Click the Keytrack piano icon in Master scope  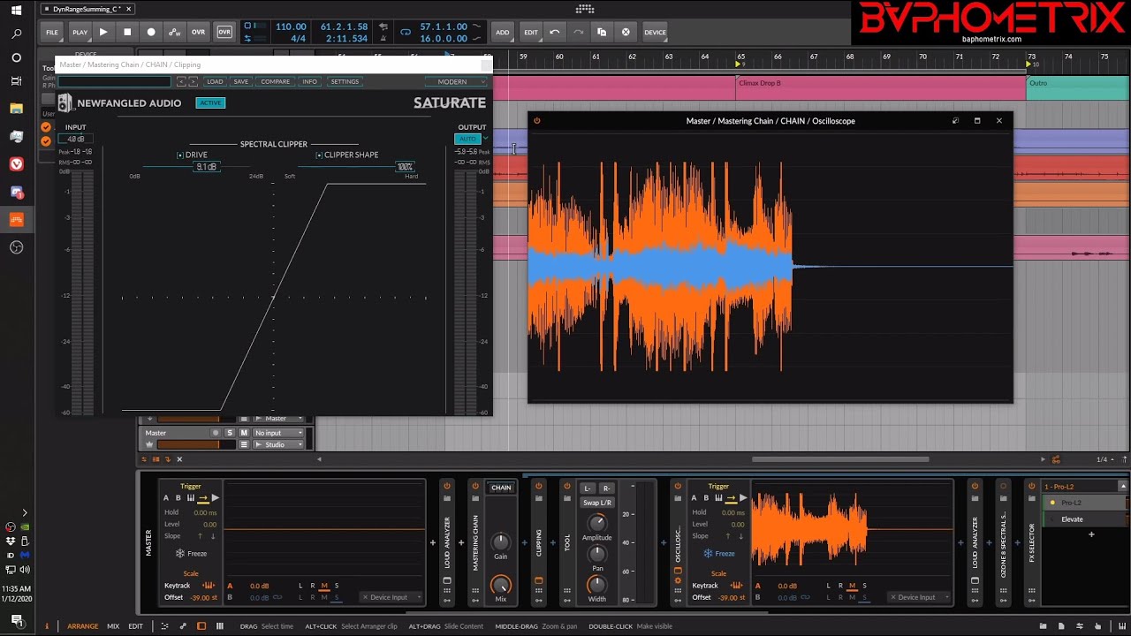click(209, 586)
